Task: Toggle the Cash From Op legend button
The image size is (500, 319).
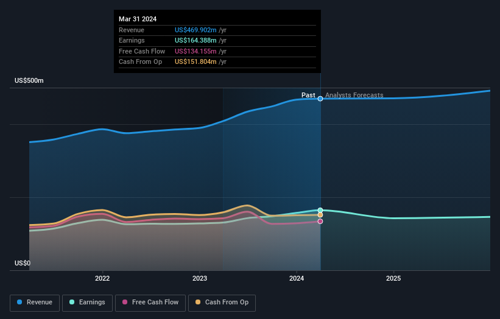Action: [222, 303]
